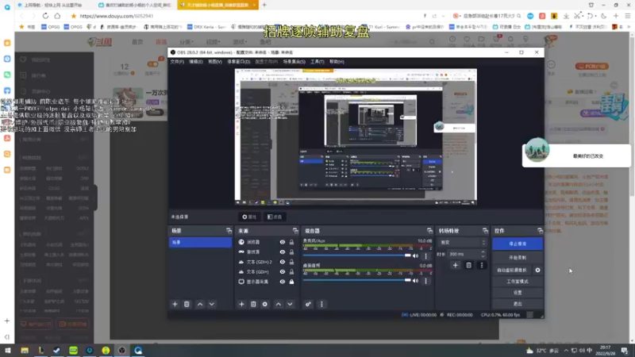The height and width of the screenshot is (357, 635).
Task: Move the selected source up
Action: (x=279, y=304)
